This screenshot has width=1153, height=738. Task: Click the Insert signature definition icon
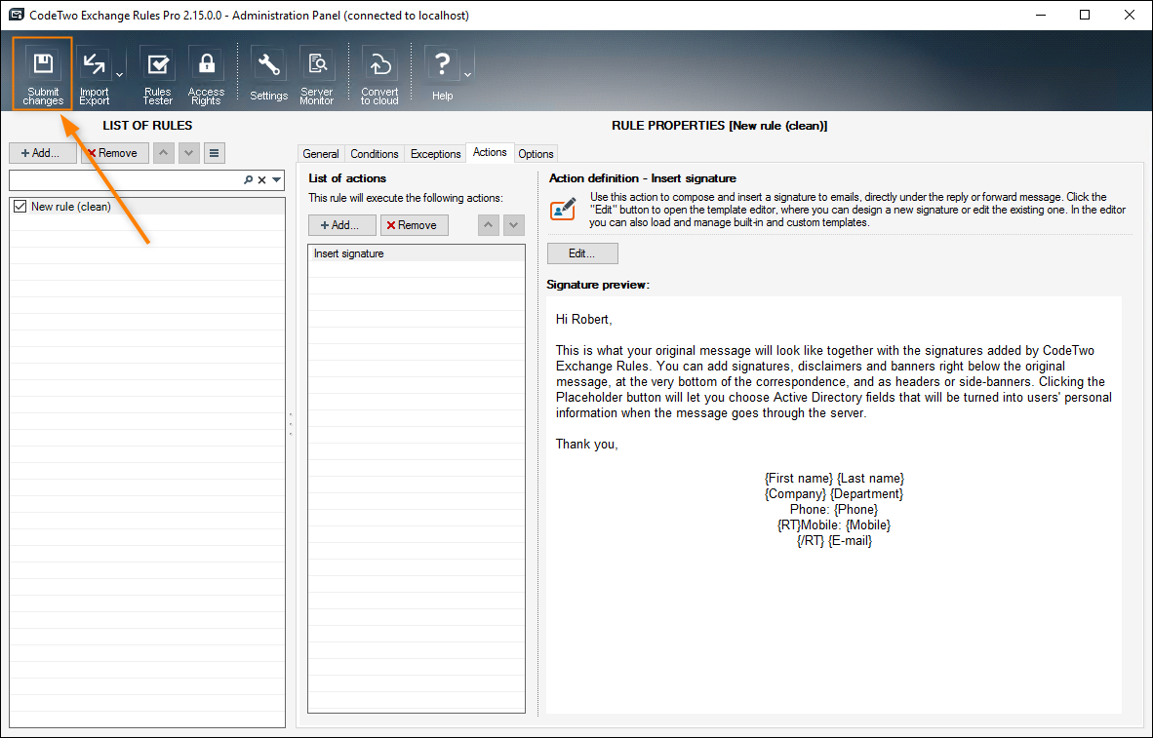click(x=563, y=209)
